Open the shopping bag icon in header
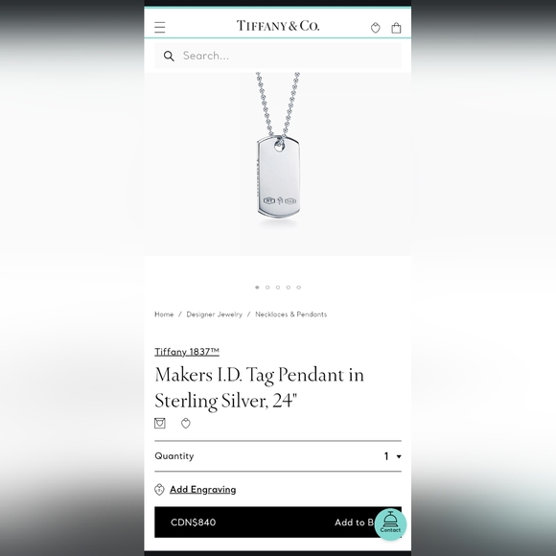 (x=396, y=28)
